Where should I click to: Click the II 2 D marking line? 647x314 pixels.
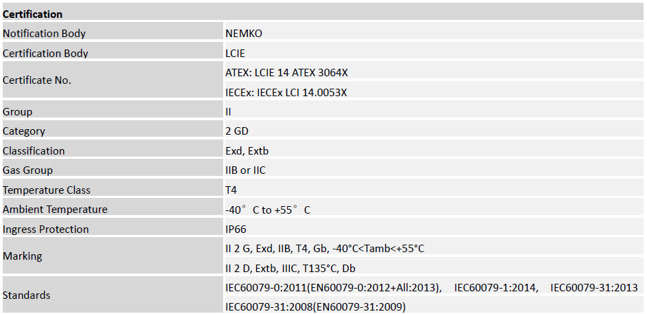291,268
